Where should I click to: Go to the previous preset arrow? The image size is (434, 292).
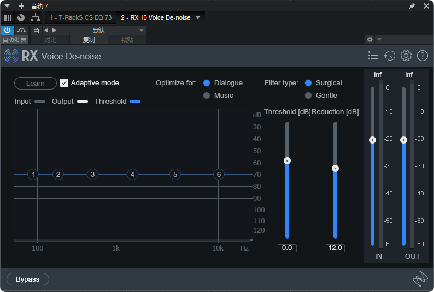tap(46, 31)
